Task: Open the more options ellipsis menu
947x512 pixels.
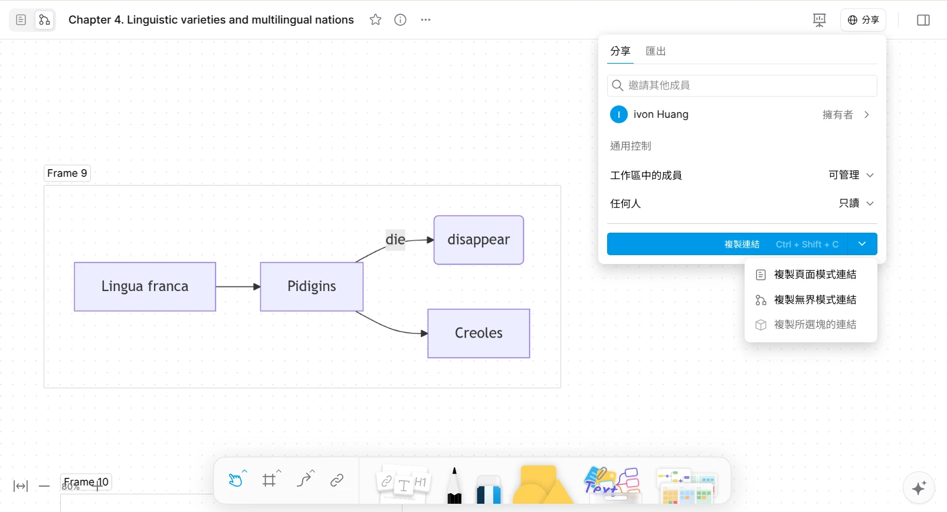Action: point(425,20)
